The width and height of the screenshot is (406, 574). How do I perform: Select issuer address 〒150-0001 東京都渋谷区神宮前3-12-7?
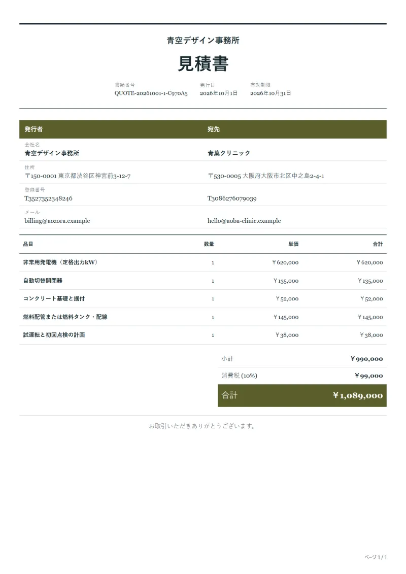point(78,176)
